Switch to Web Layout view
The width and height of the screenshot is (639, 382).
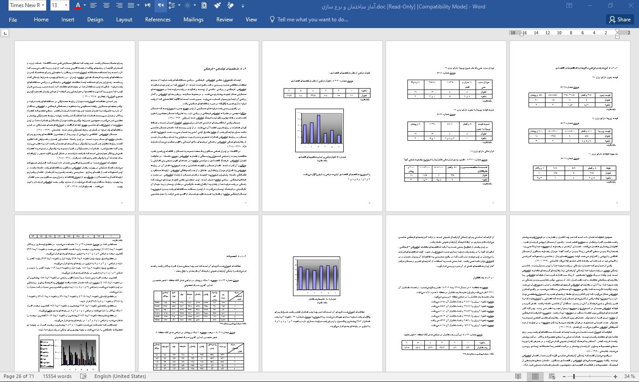[552, 376]
